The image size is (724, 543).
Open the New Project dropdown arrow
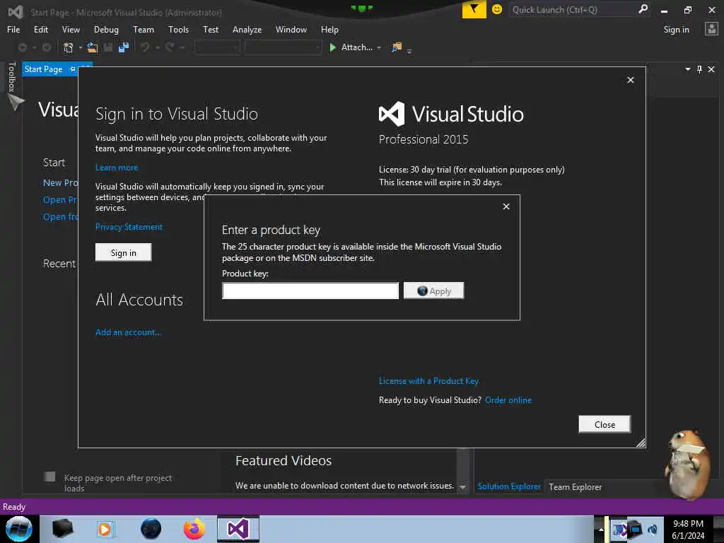click(x=81, y=47)
